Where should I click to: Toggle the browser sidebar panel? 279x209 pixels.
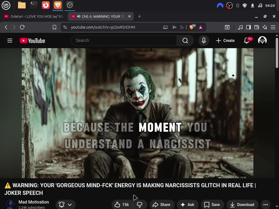tap(248, 27)
